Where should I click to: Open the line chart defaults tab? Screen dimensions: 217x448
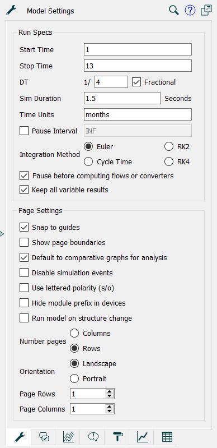click(142, 437)
